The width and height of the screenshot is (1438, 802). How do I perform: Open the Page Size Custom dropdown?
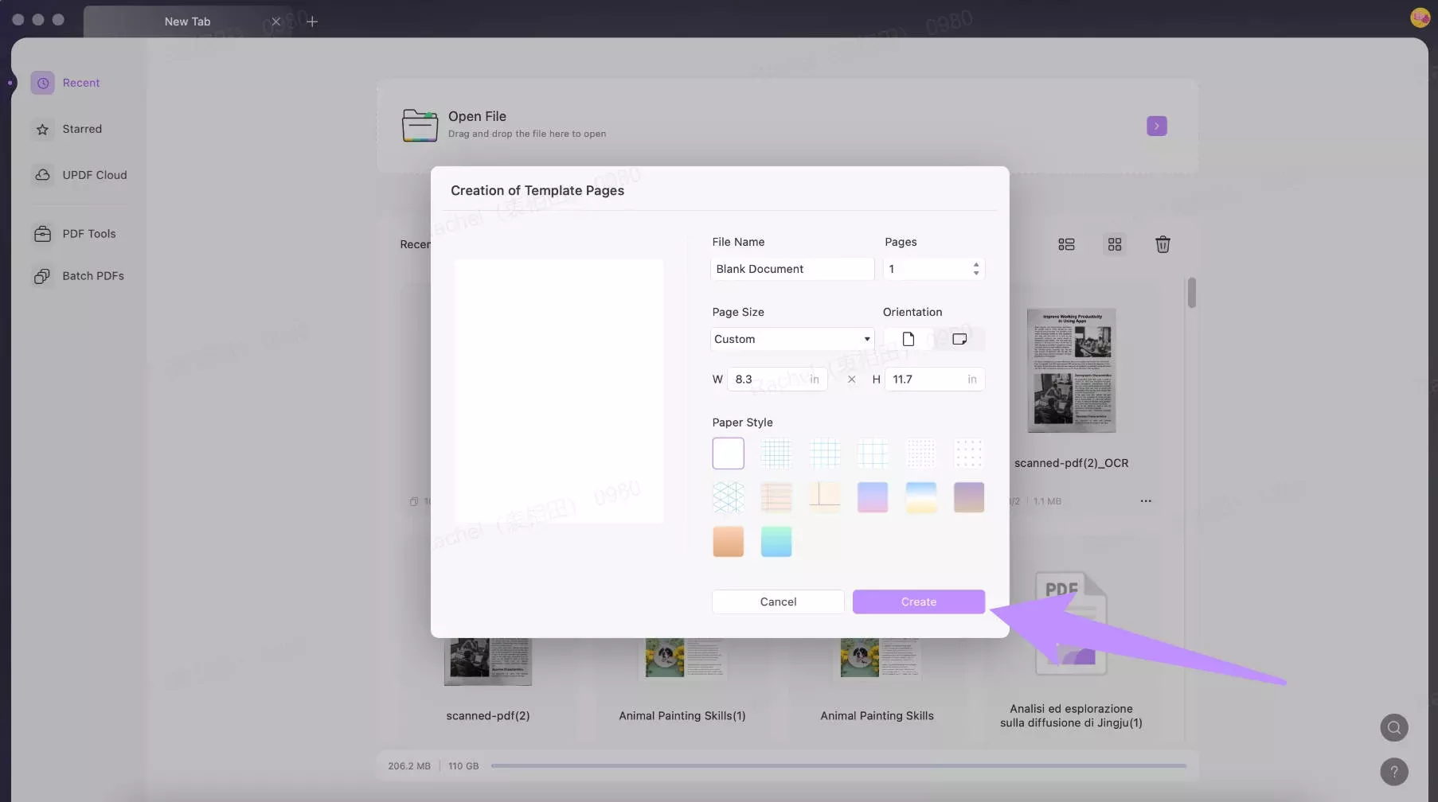tap(792, 339)
